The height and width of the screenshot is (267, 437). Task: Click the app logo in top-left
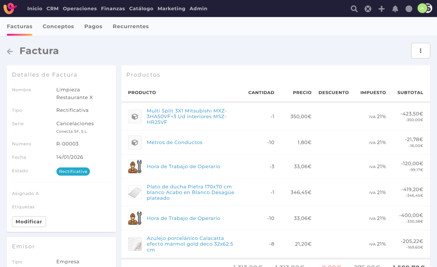pyautogui.click(x=10, y=8)
